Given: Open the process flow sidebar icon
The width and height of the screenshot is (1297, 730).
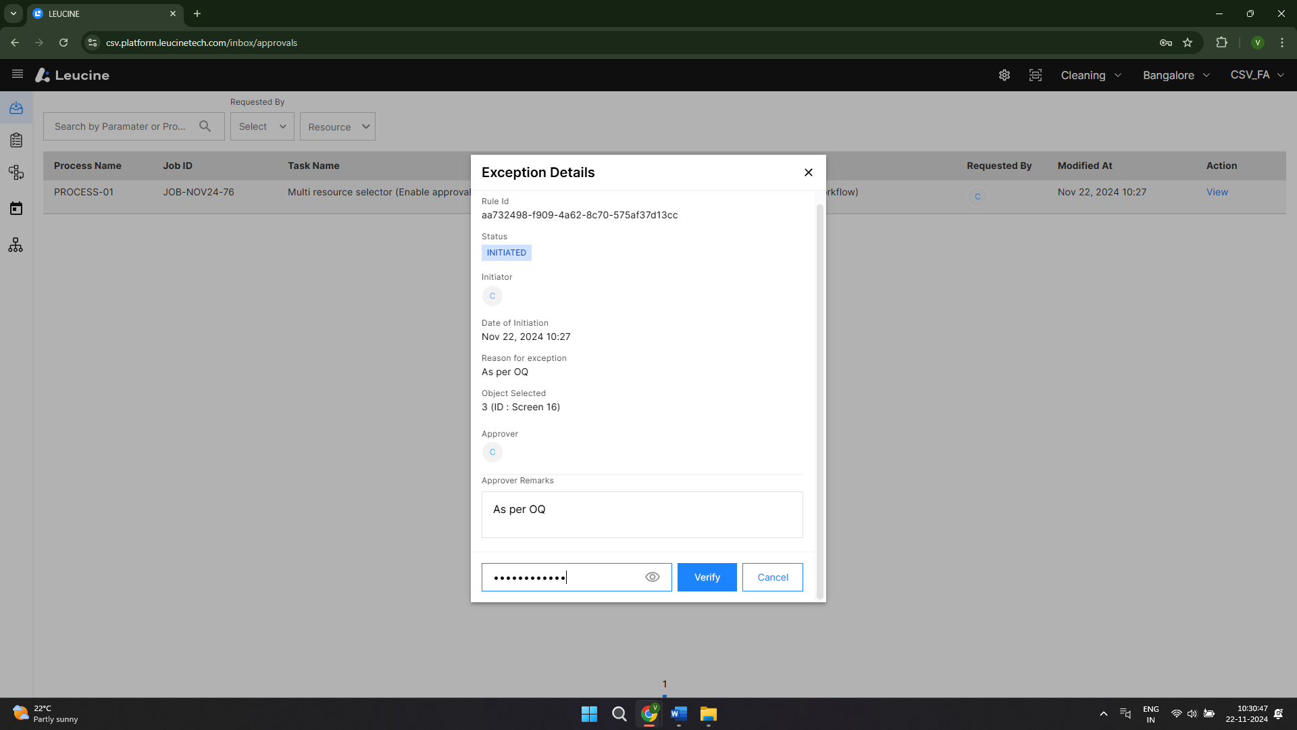Looking at the screenshot, I should click(16, 172).
